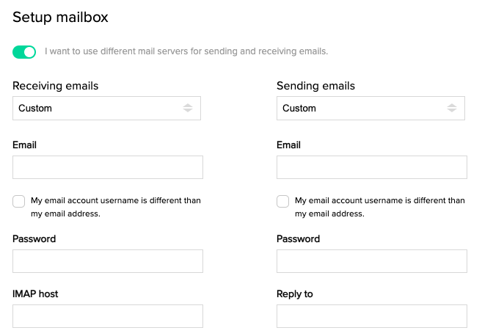Click the sending Password input field

(372, 261)
